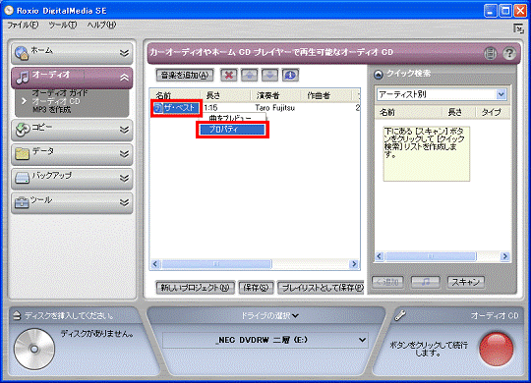
Task: Click the move track up arrow icon
Action: tap(249, 75)
